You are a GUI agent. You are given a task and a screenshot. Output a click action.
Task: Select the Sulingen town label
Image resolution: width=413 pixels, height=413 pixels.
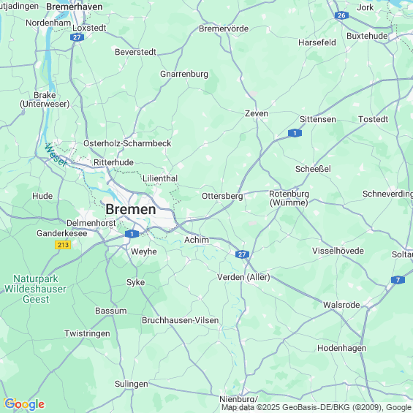point(131,384)
